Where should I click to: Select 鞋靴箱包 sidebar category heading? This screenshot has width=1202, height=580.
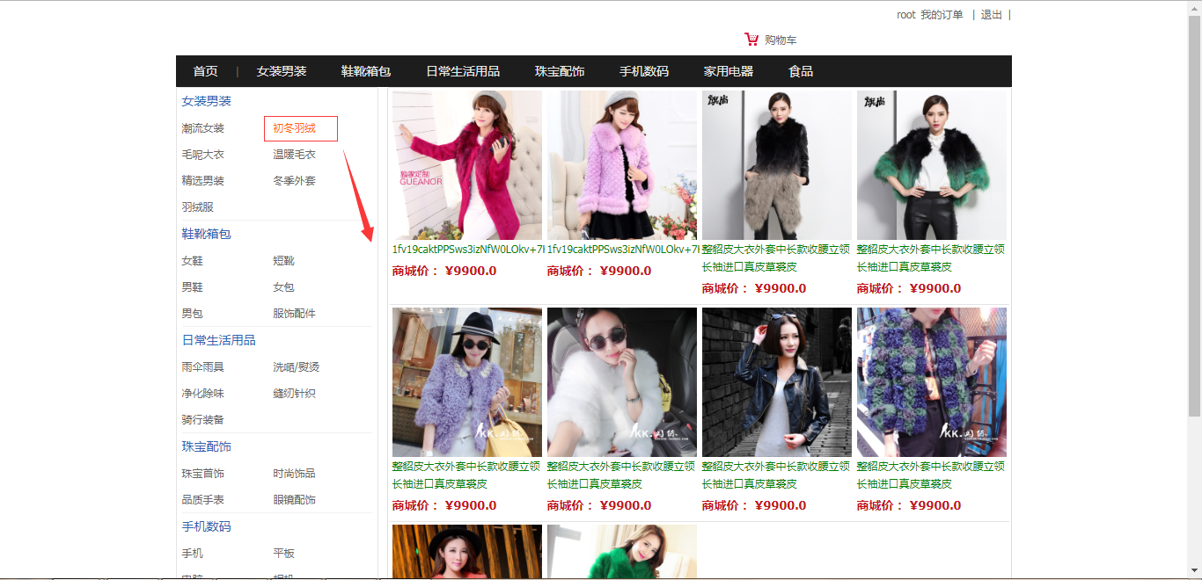(207, 234)
